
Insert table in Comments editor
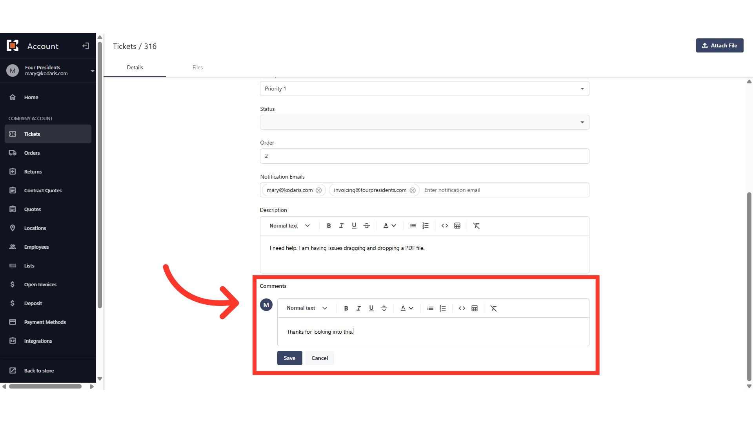(x=475, y=308)
